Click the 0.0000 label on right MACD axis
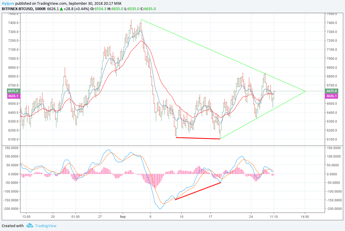 [332, 174]
